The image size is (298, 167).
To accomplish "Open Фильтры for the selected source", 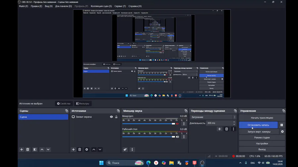I will [x=82, y=104].
